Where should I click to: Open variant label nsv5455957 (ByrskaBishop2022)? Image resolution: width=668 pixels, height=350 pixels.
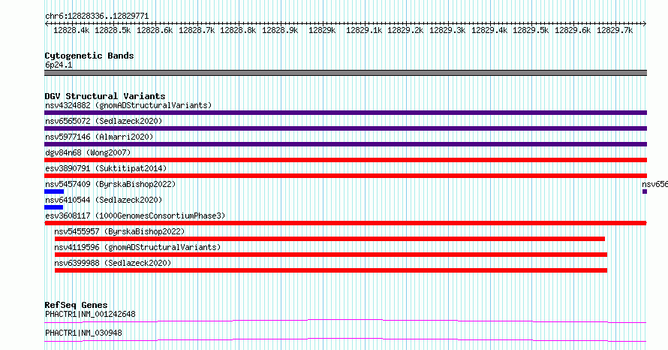pos(119,231)
